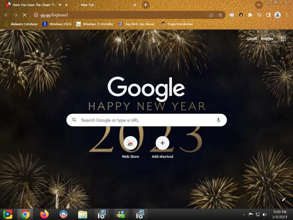Show hidden system tray icons

click(x=244, y=215)
